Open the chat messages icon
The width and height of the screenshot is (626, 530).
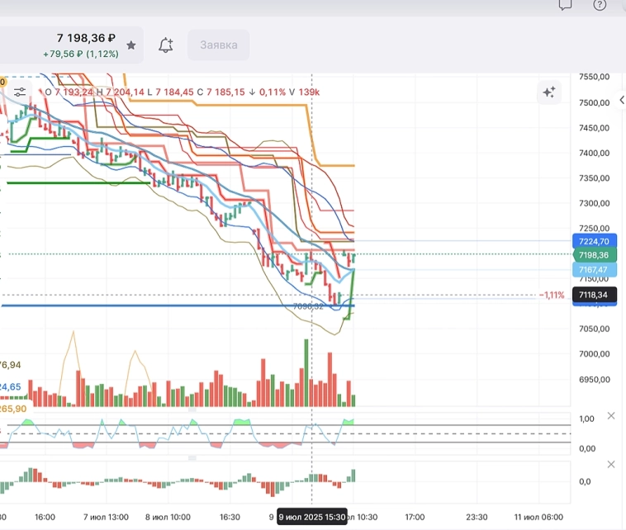[x=566, y=4]
